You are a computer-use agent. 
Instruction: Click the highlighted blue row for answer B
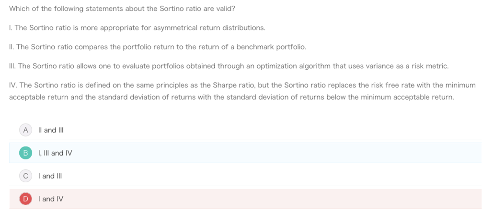[246, 153]
